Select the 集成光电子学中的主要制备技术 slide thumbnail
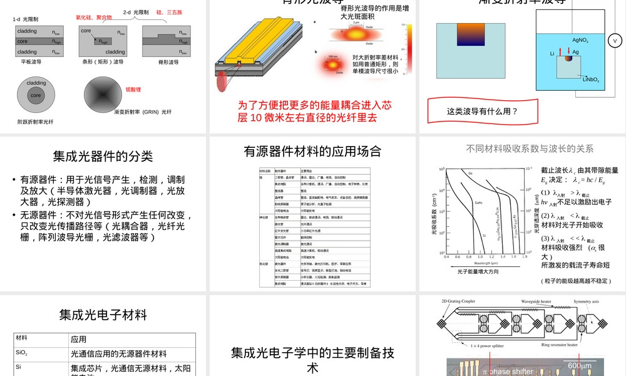 tap(312, 336)
